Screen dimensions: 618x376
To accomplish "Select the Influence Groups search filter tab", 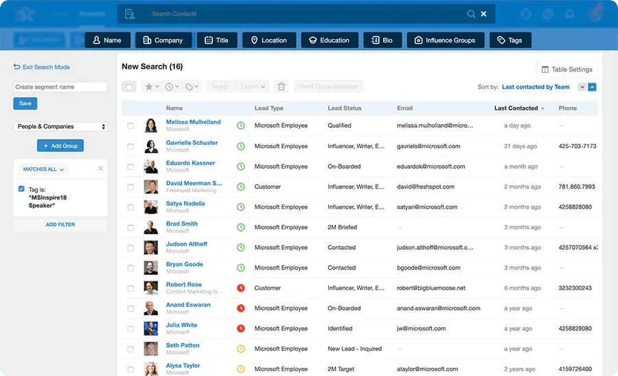I will pos(445,40).
